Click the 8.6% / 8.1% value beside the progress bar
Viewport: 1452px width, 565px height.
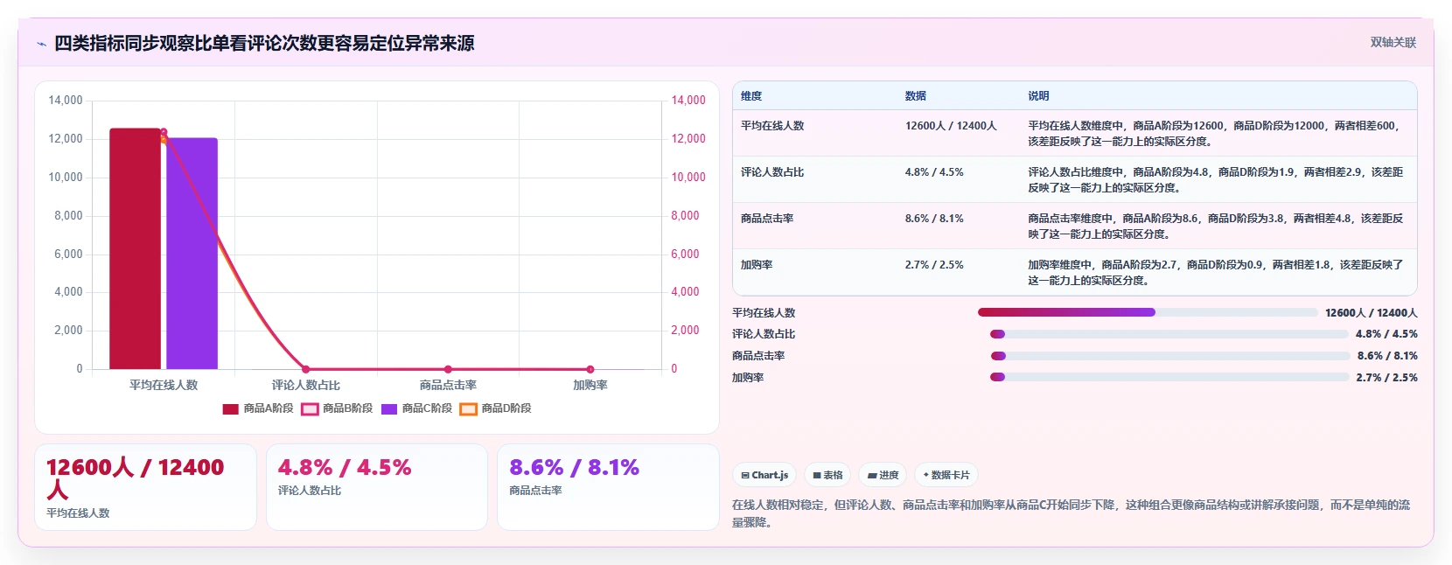1387,356
